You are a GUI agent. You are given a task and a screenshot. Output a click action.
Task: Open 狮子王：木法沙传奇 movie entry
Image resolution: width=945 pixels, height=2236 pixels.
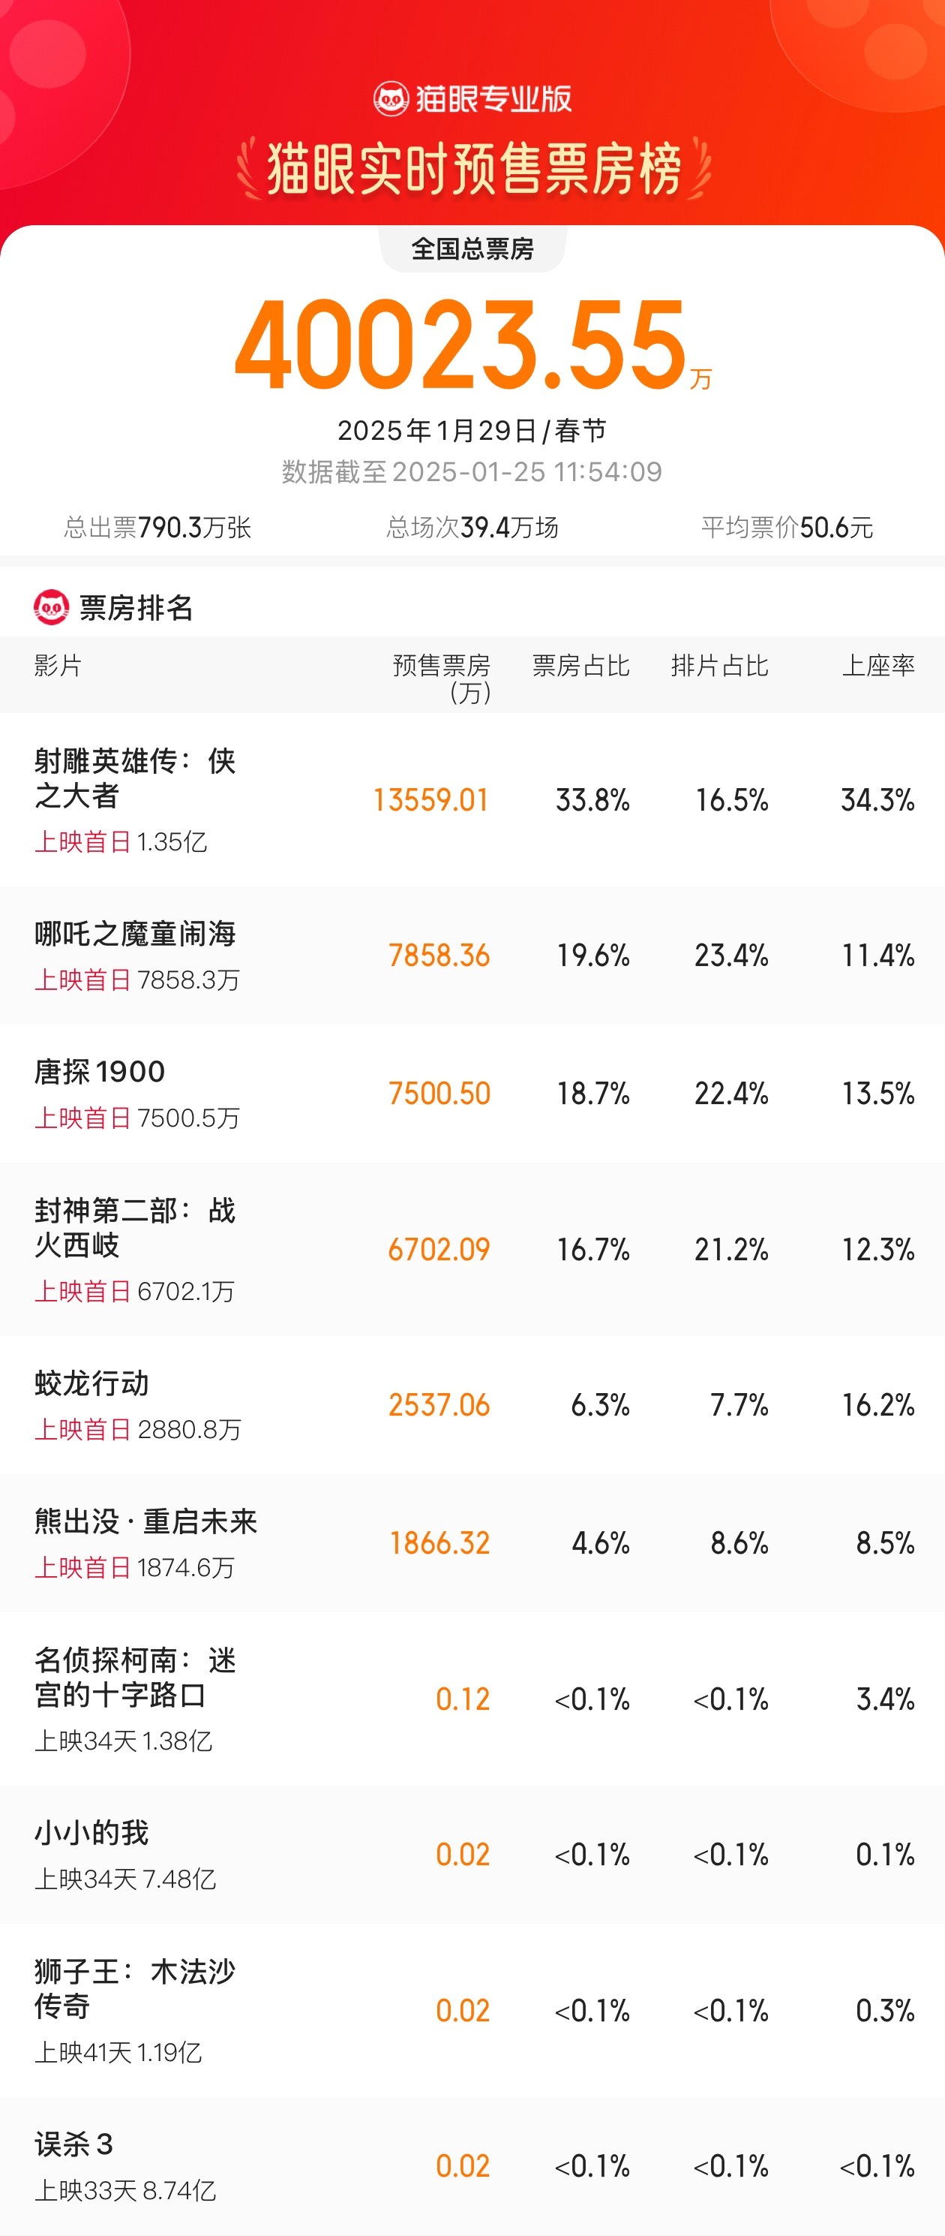[135, 1988]
